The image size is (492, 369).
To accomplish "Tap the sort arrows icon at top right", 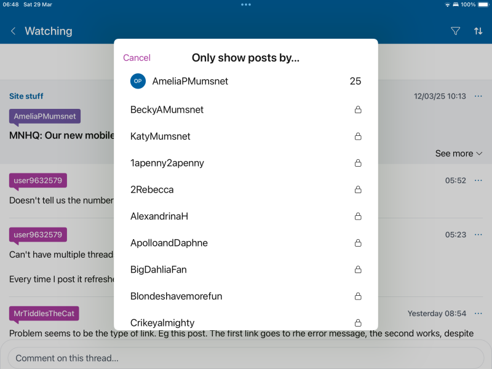I will point(478,31).
